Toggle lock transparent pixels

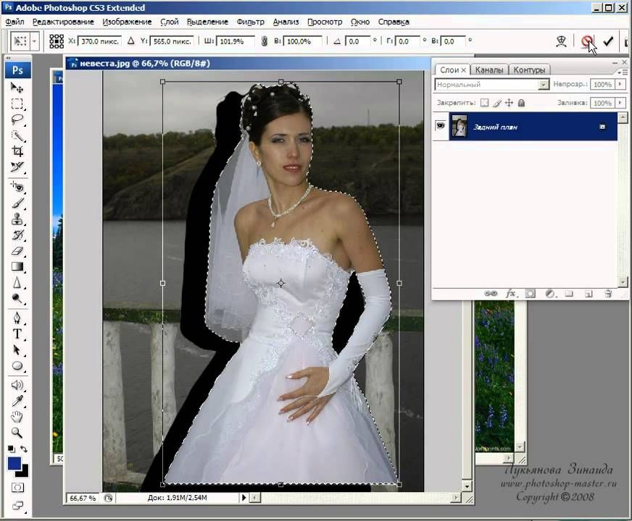click(x=484, y=103)
